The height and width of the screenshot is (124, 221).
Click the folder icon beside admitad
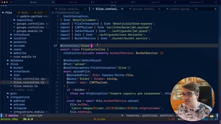(x=11, y=101)
